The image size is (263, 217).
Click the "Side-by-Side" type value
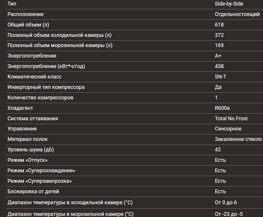pos(229,4)
